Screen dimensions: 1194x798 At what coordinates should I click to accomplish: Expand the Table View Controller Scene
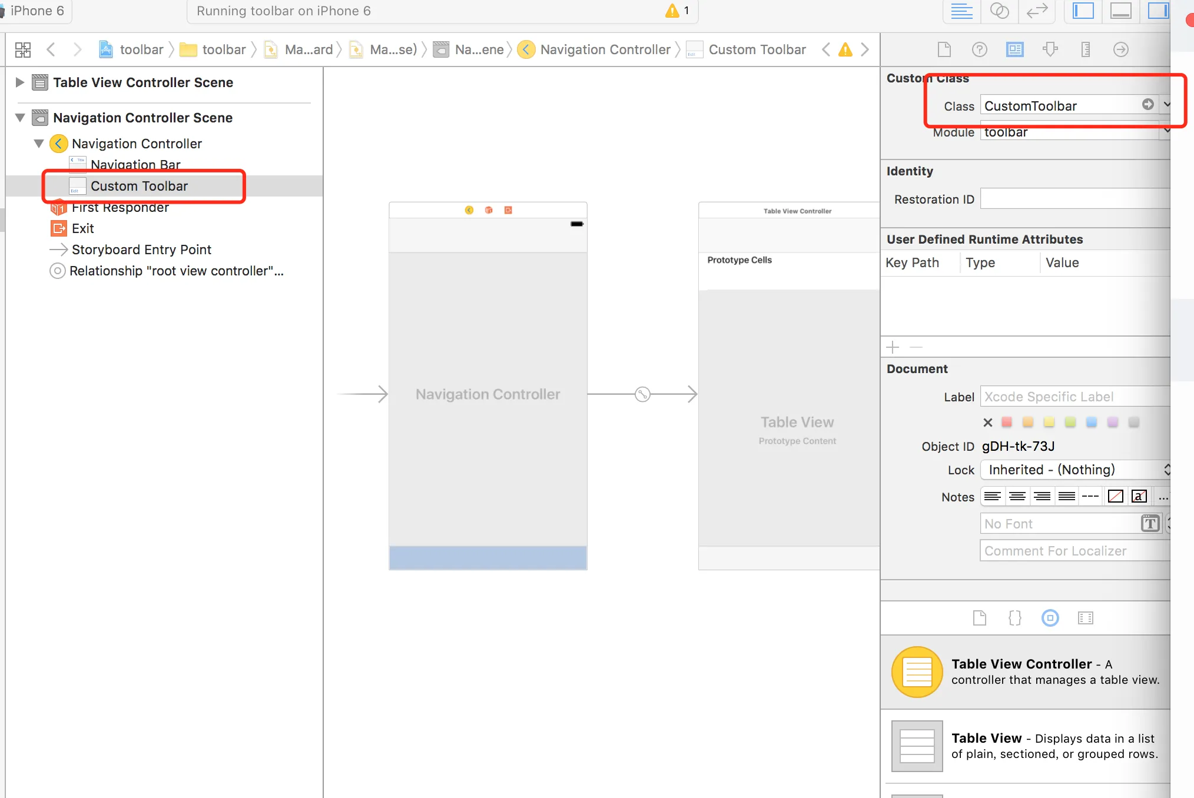[19, 82]
